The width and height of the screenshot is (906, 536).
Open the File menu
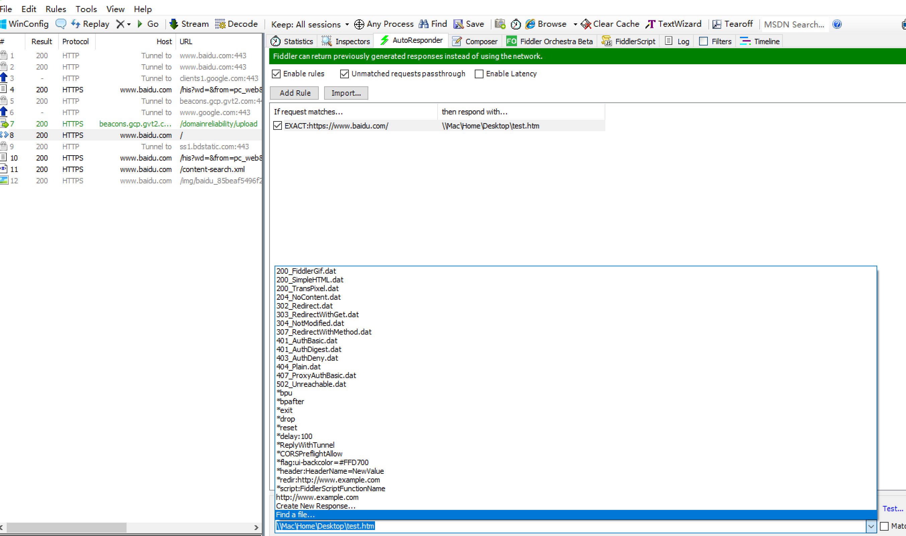coord(6,9)
